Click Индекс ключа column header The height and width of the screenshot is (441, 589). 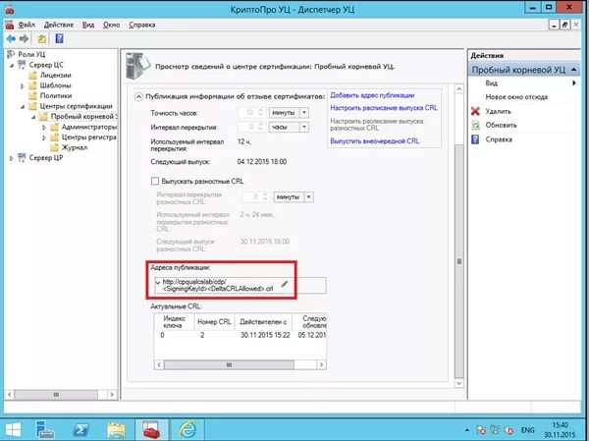(174, 322)
